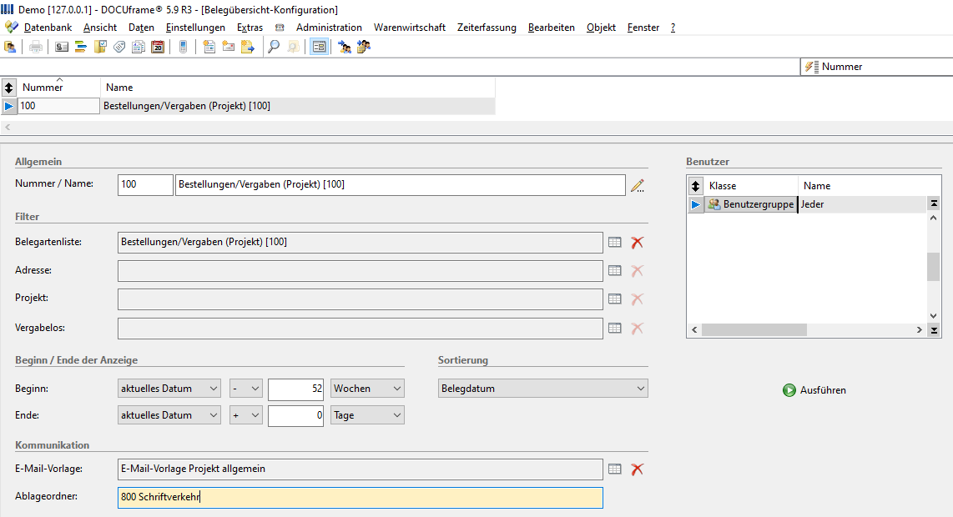Click the colored bars project icon

coord(81,47)
